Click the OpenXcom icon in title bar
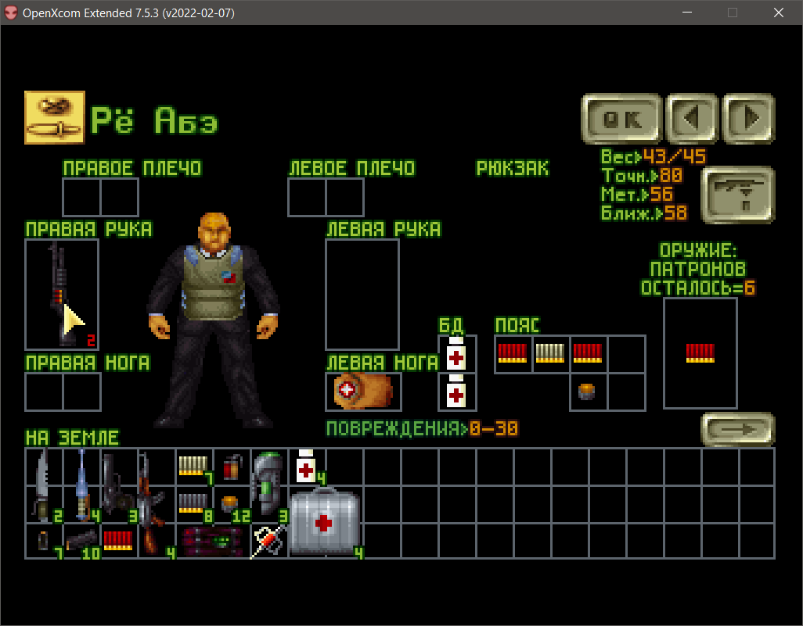 point(11,13)
